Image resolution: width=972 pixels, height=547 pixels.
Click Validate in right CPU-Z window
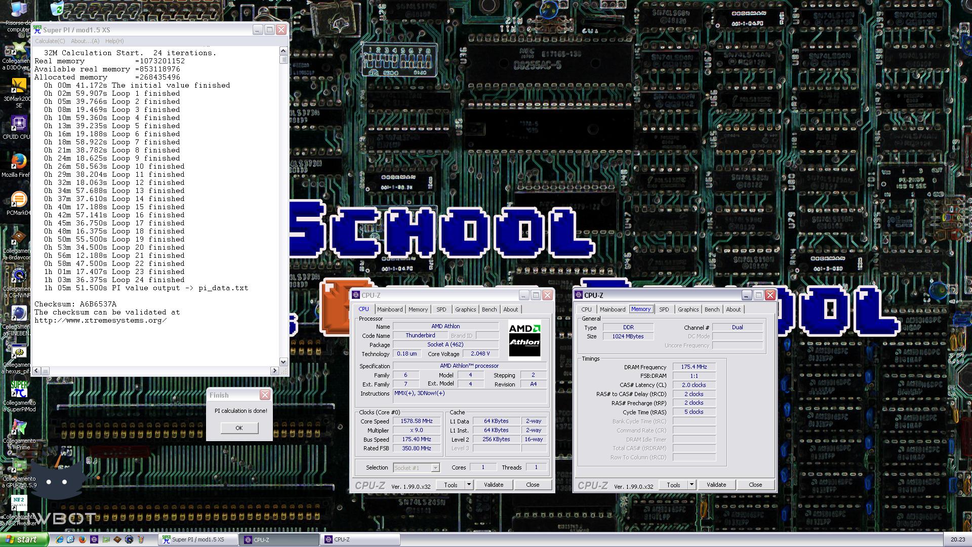(716, 485)
